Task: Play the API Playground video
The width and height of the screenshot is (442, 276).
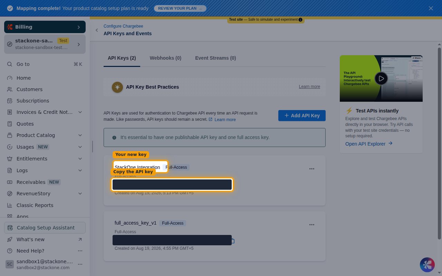Action: point(381,79)
